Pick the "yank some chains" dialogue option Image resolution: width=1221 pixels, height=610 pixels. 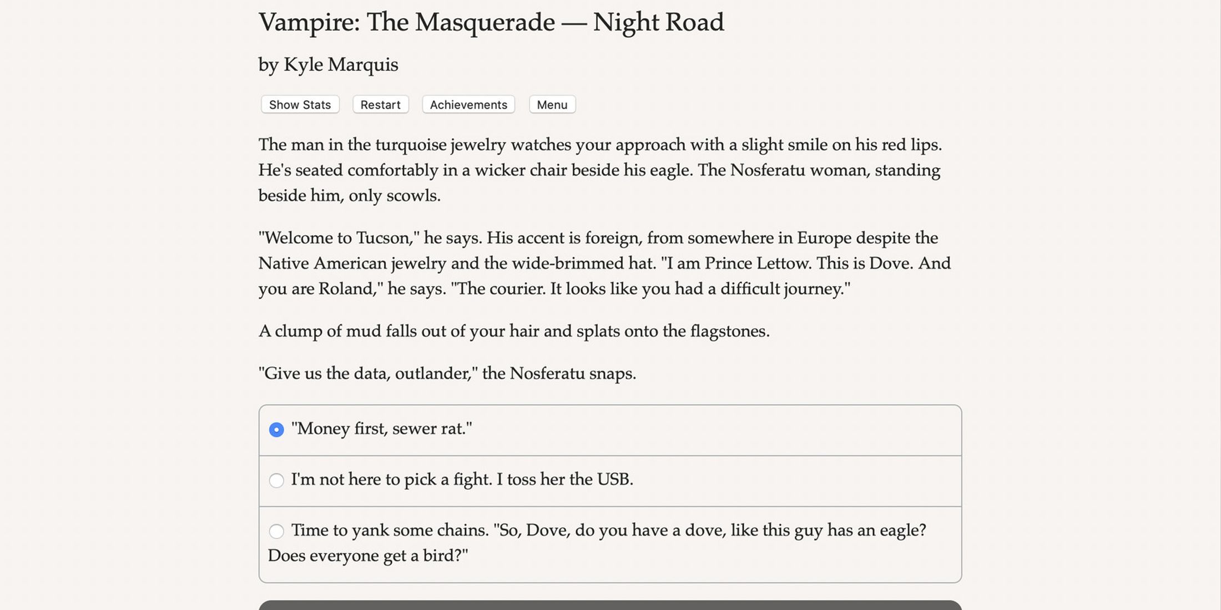(x=554, y=531)
